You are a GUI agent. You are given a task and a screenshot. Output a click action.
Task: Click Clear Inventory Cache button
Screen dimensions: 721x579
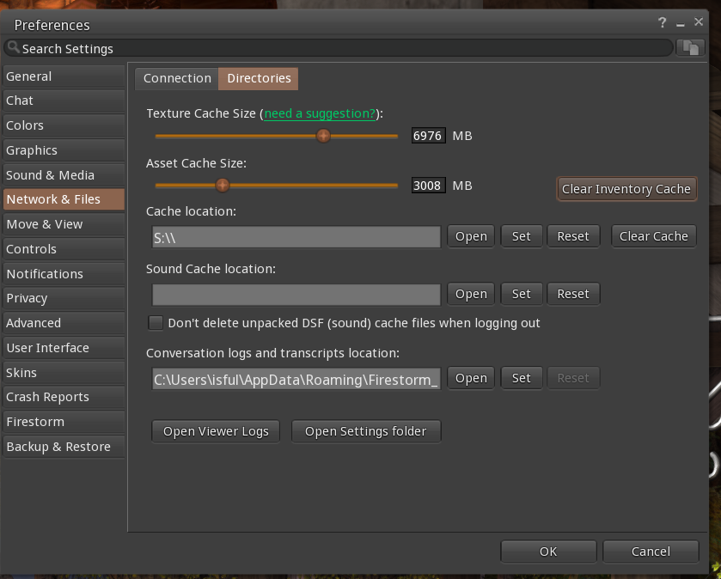coord(626,189)
